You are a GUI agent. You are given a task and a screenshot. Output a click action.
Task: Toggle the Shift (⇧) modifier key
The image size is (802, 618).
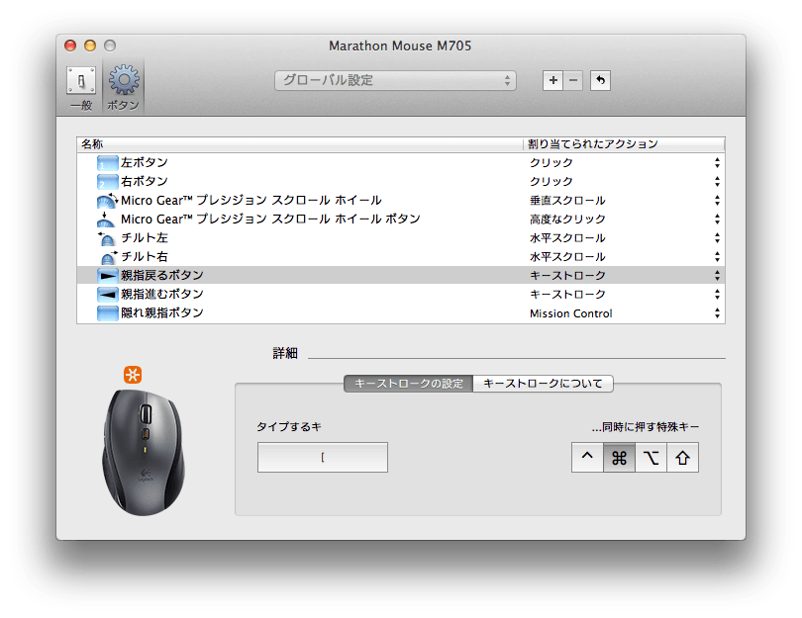click(682, 458)
